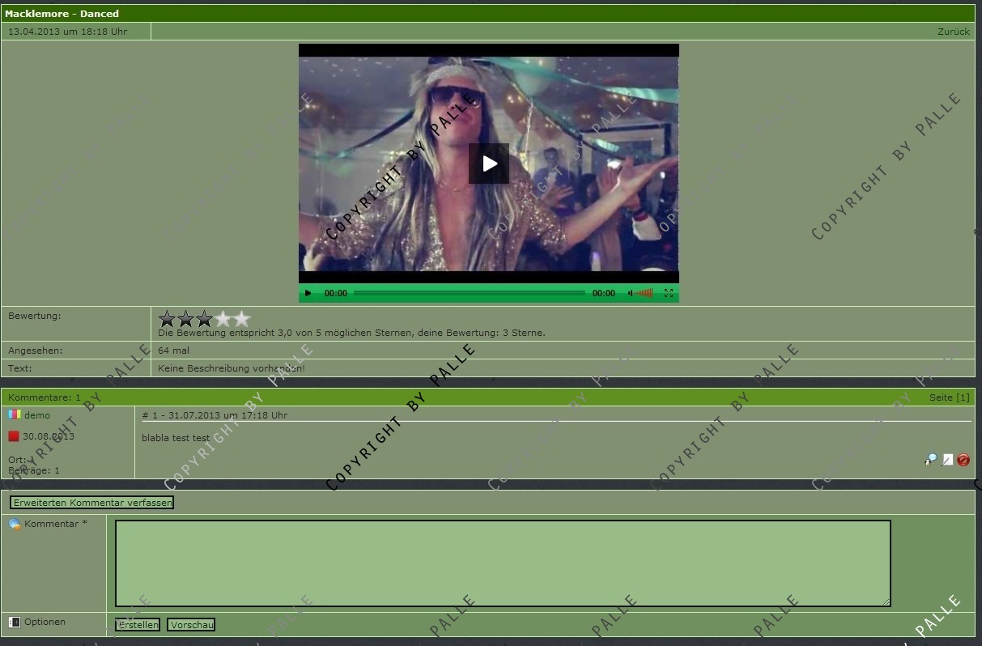Seek along the video progress bar

[x=470, y=293]
